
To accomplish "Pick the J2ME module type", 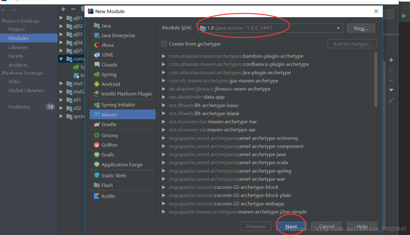I will click(122, 55).
